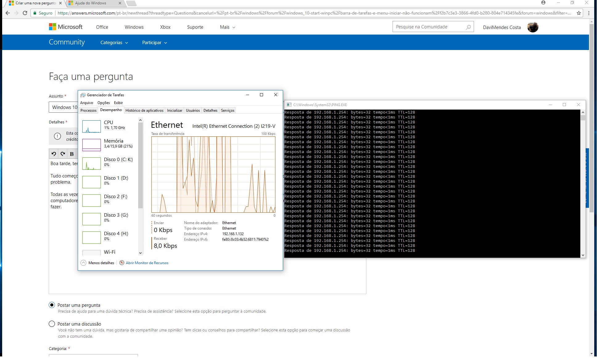This screenshot has height=358, width=597.
Task: Click the Suporte navigation link
Action: point(195,27)
